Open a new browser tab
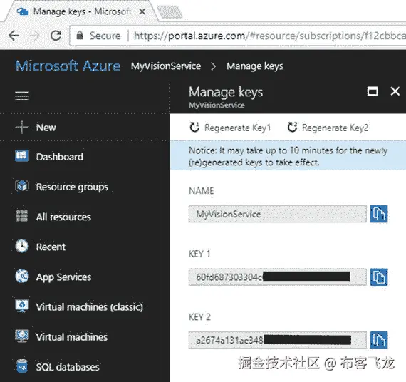Screen dimensions: 406x382 (x=170, y=12)
